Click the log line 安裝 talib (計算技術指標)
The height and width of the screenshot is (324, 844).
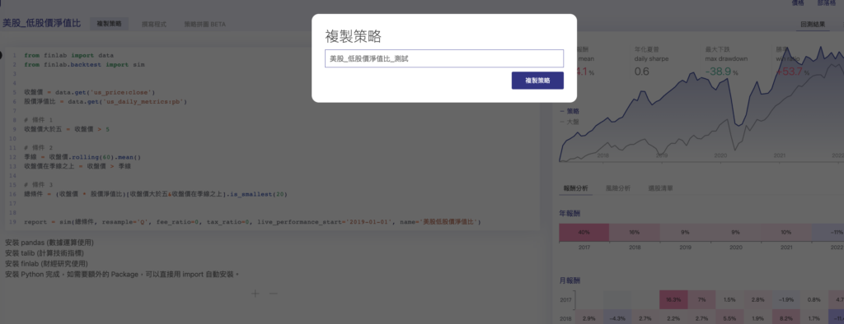pyautogui.click(x=45, y=253)
